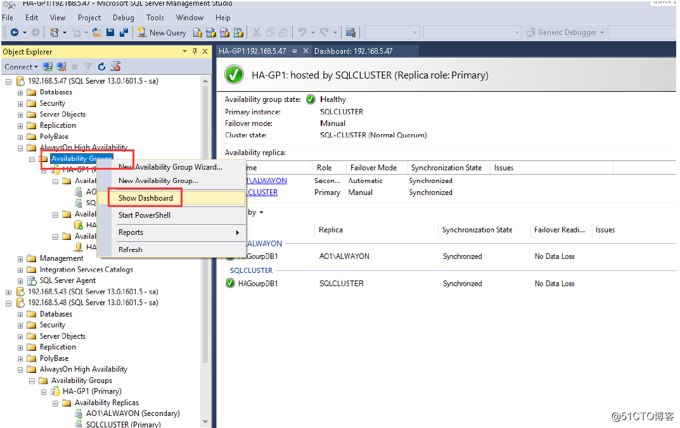Click the Navigate Backward arrow icon

point(15,32)
